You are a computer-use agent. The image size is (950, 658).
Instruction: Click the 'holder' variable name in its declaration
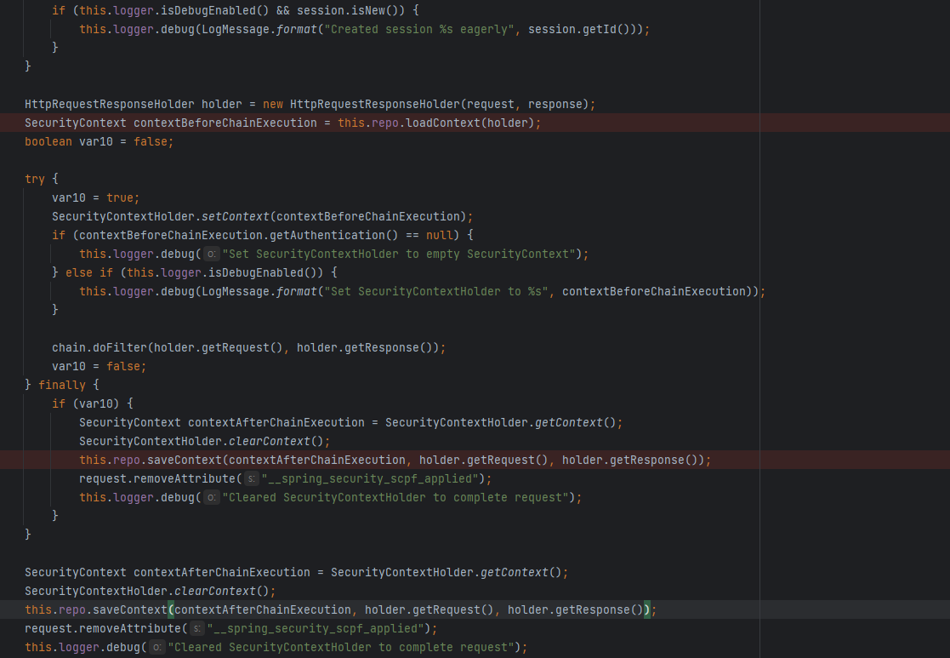tap(222, 105)
